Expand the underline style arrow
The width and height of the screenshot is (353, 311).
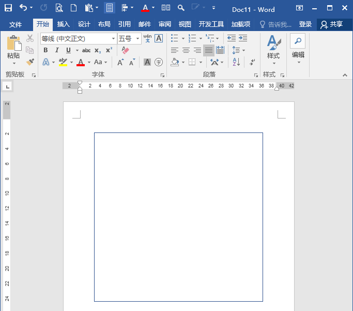tap(77, 50)
